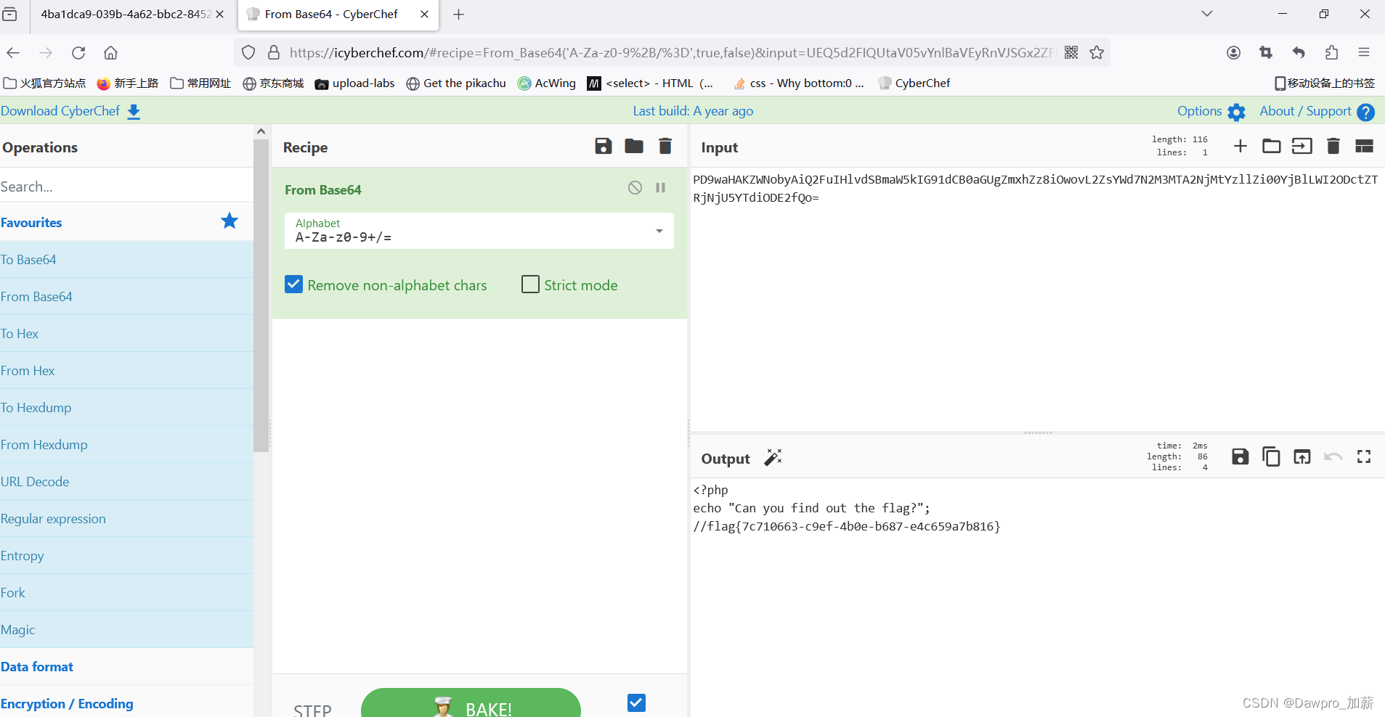
Task: Save output to file
Action: click(1240, 456)
